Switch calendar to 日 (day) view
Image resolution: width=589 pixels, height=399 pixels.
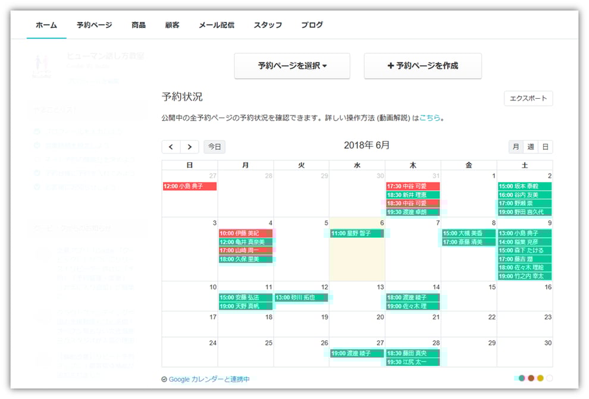545,147
